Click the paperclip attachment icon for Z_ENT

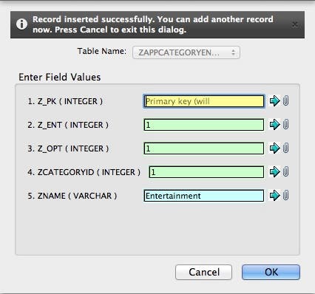point(285,124)
